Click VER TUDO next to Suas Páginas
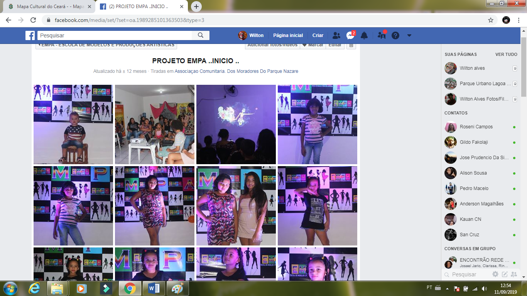 (506, 54)
